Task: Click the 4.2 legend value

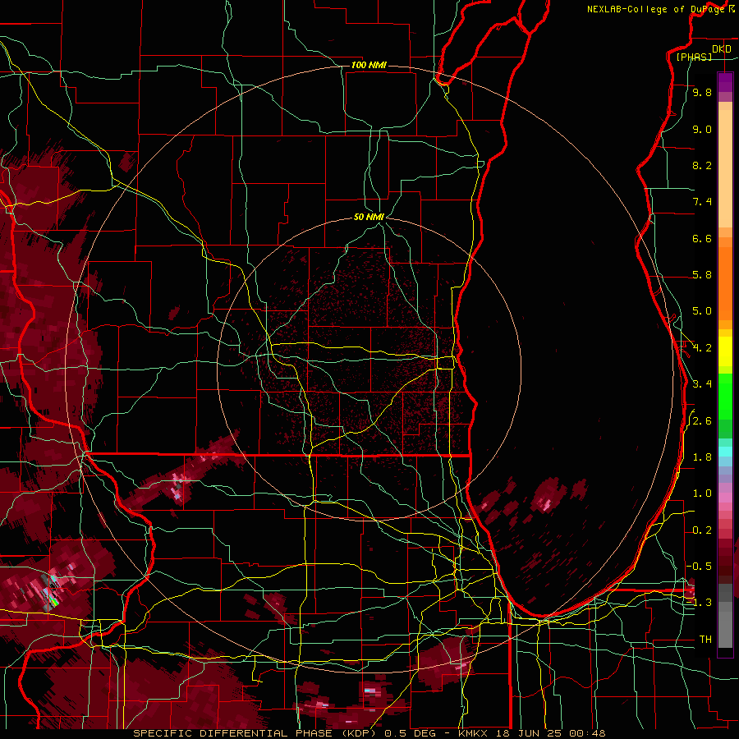Action: click(x=702, y=348)
